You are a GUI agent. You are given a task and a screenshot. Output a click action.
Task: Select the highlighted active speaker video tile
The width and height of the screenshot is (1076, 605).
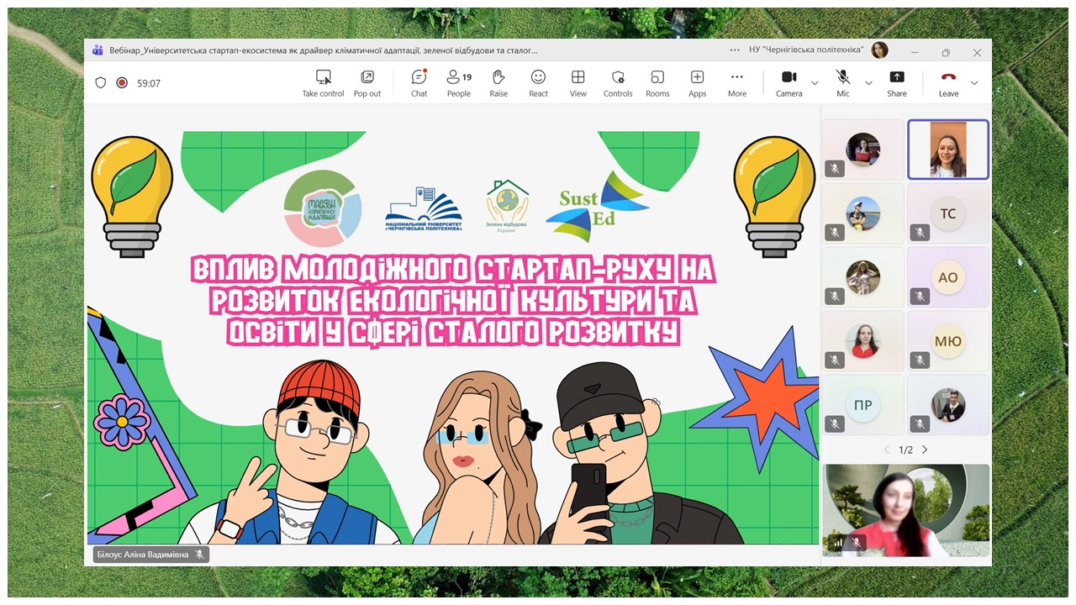(x=948, y=150)
